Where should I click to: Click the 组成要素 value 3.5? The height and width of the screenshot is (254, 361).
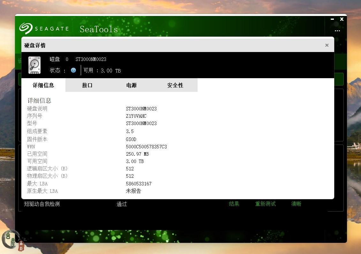click(x=130, y=131)
